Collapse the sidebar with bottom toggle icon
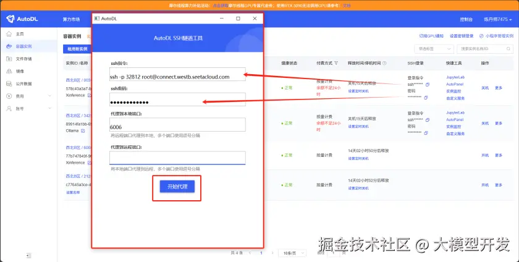 click(x=29, y=255)
